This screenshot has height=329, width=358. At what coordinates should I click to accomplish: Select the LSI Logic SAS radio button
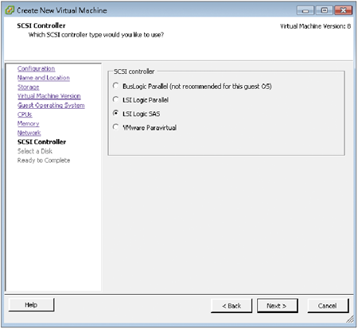tap(115, 114)
